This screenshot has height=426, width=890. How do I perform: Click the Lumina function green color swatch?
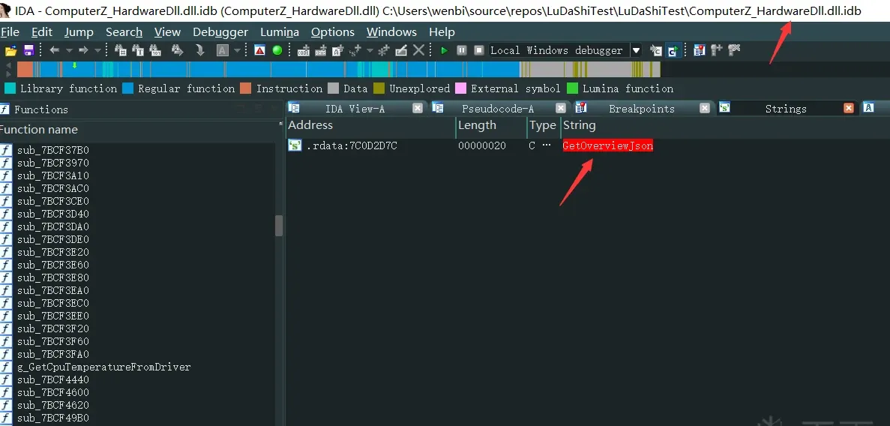(572, 88)
